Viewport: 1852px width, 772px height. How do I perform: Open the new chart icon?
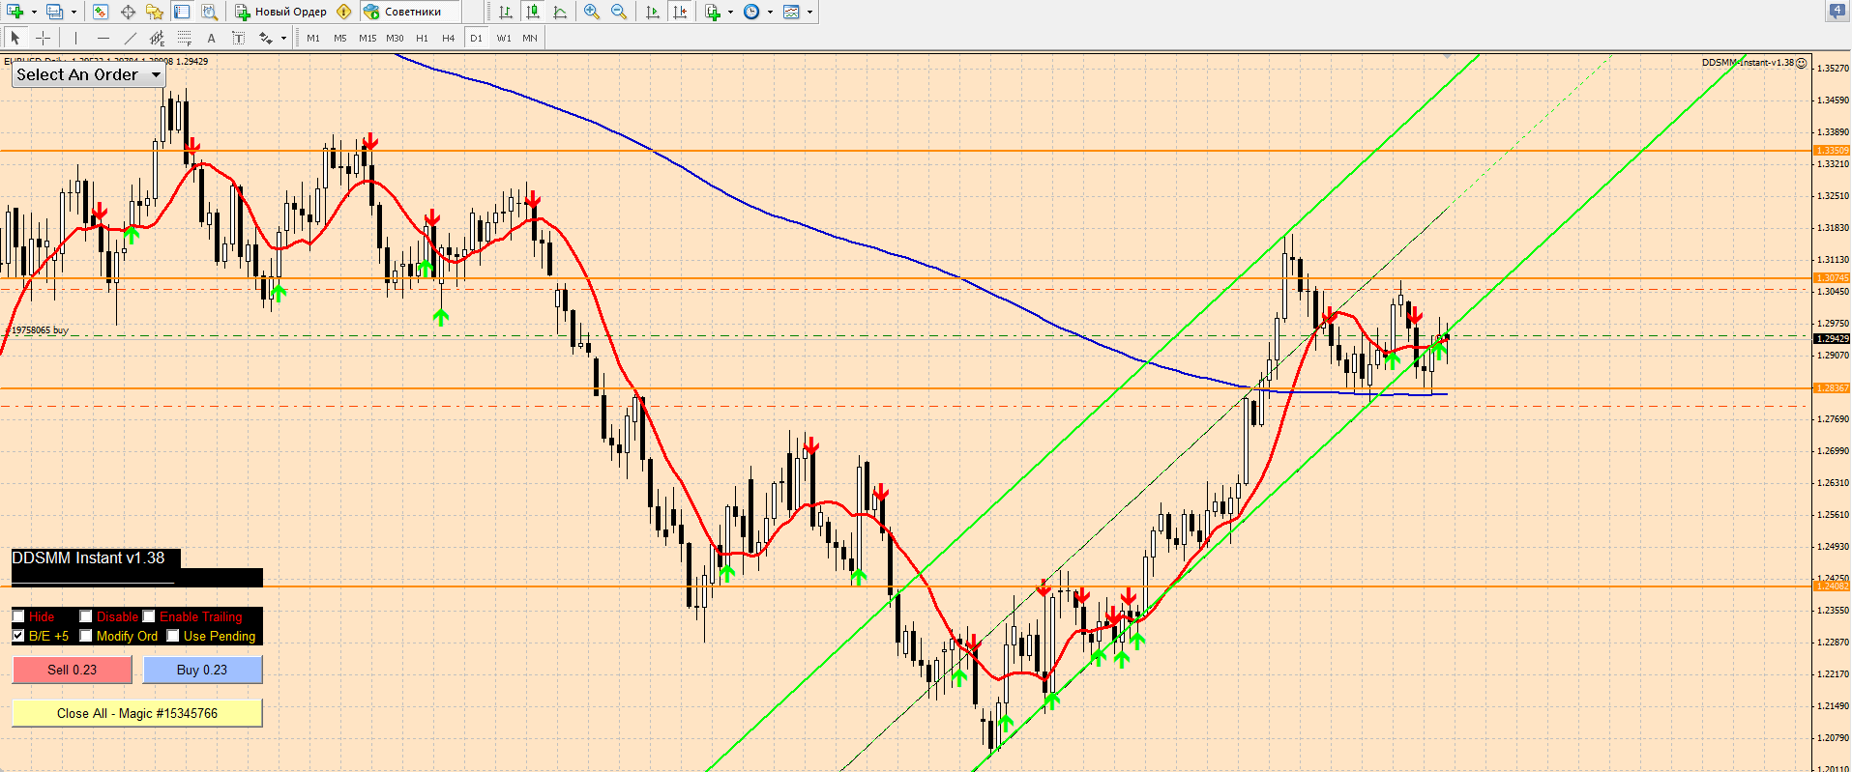tap(15, 12)
